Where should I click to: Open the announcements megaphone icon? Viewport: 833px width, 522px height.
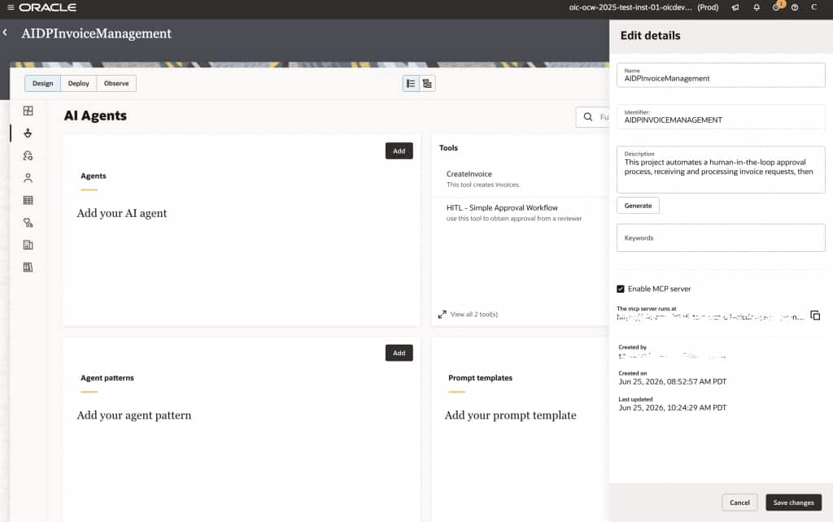(735, 7)
